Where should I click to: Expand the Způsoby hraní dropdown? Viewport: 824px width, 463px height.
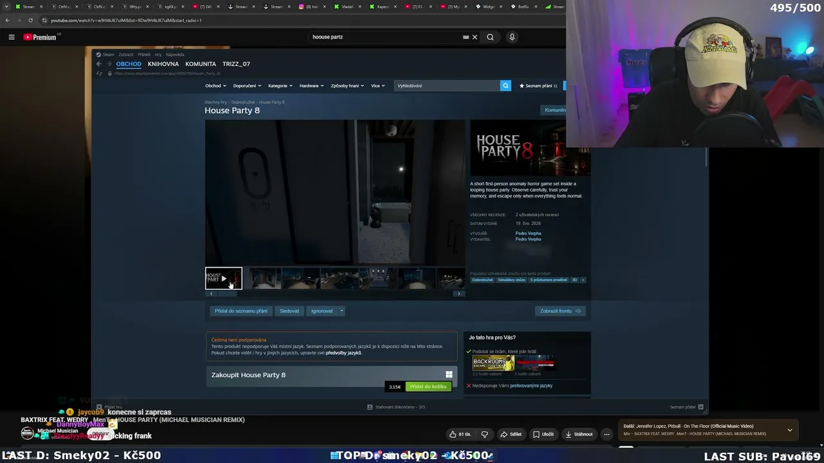(x=347, y=86)
